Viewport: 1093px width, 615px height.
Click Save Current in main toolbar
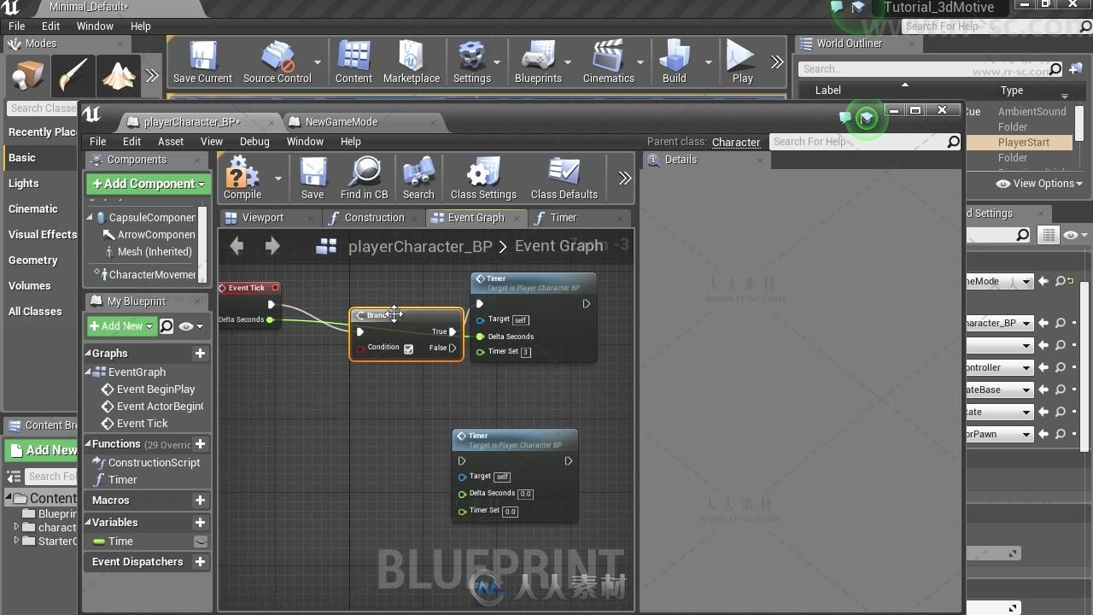(202, 62)
